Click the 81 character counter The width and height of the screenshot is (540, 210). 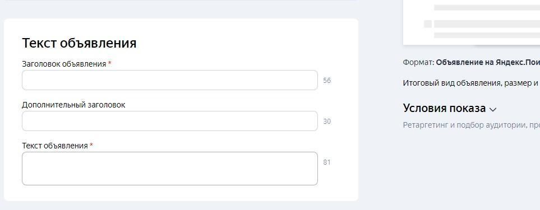pos(327,162)
